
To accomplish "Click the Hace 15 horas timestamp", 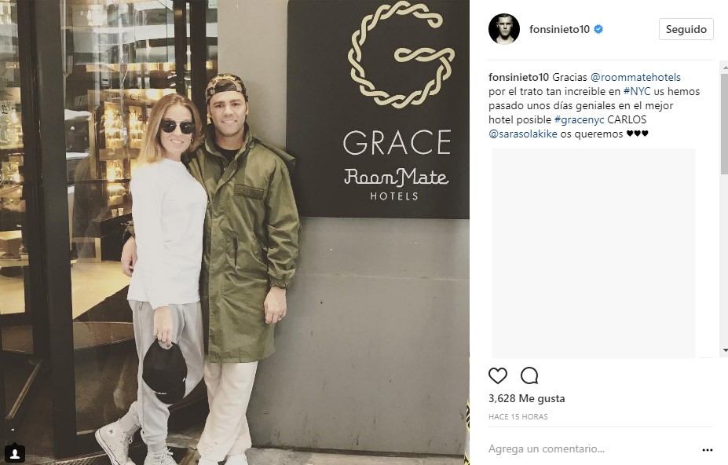I will [518, 416].
